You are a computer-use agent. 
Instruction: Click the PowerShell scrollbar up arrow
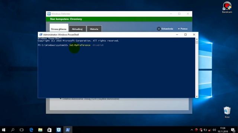(197, 39)
